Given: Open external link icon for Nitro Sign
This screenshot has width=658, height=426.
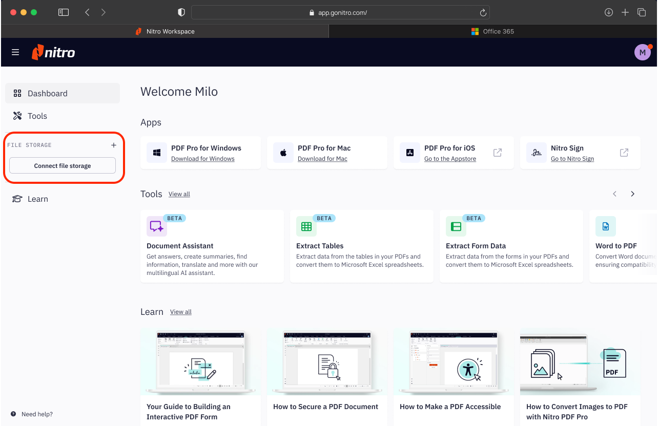Looking at the screenshot, I should click(x=624, y=153).
